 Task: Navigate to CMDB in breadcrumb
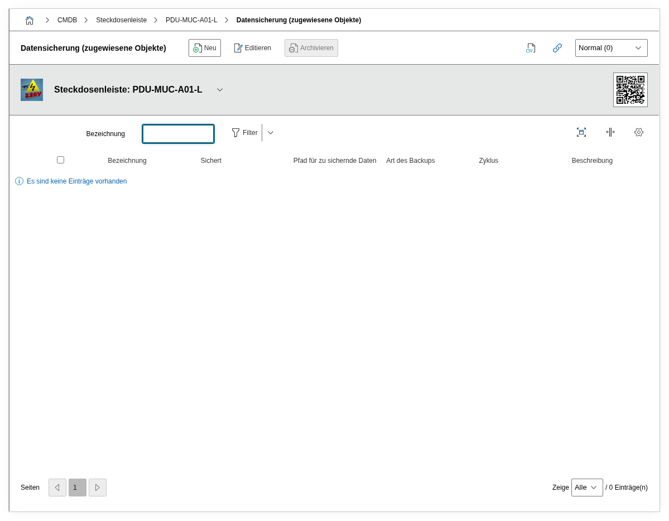67,20
